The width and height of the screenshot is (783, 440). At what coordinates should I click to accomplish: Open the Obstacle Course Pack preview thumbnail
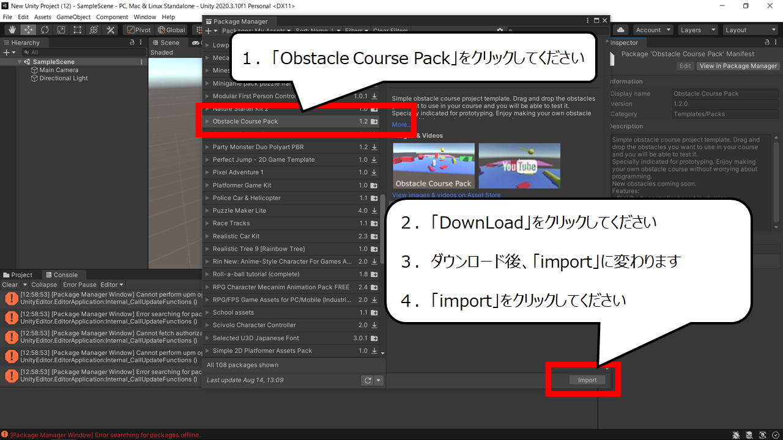[434, 166]
